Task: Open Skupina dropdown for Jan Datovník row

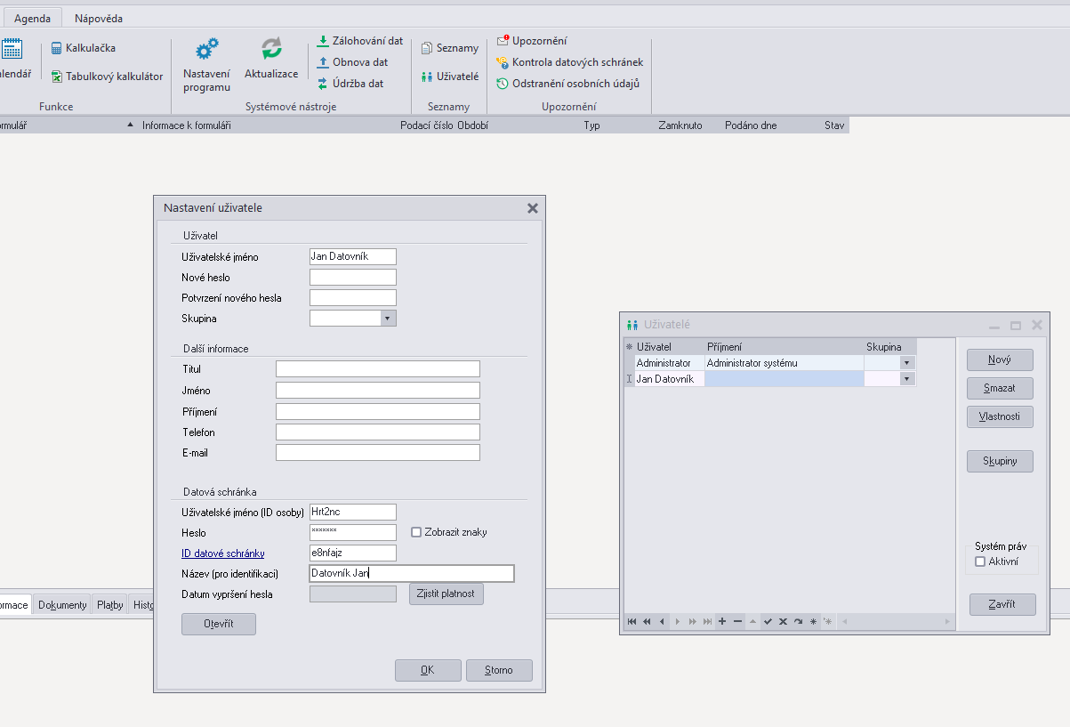Action: tap(906, 379)
